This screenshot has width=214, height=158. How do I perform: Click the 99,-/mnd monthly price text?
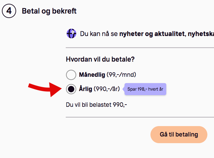pos(121,75)
